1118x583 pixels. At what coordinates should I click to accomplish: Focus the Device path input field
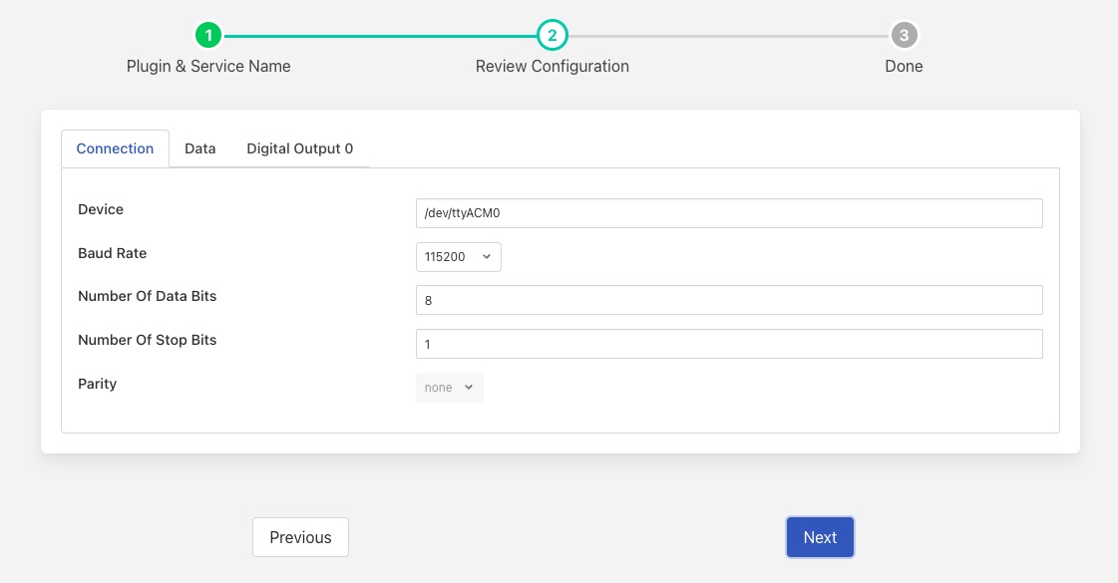(x=728, y=213)
